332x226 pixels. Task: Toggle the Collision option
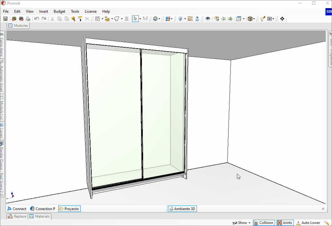(x=264, y=223)
